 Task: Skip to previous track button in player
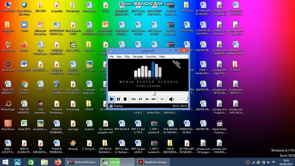pos(133,99)
